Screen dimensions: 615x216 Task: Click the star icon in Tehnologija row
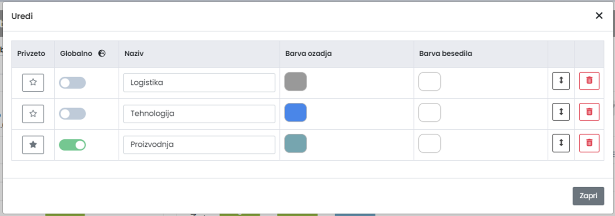33,114
